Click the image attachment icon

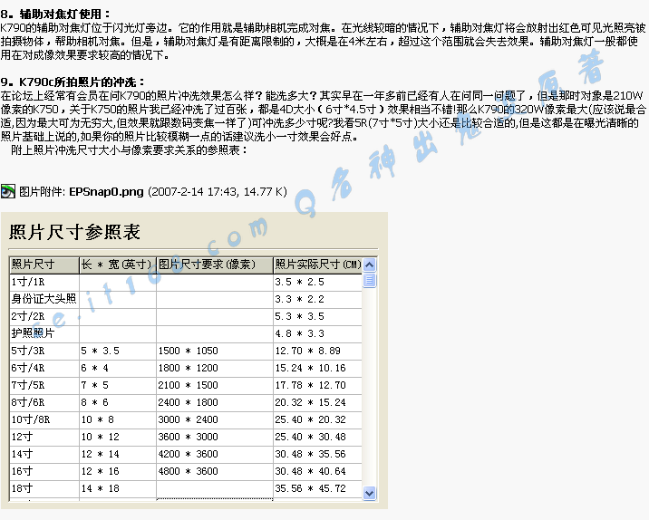click(x=8, y=191)
